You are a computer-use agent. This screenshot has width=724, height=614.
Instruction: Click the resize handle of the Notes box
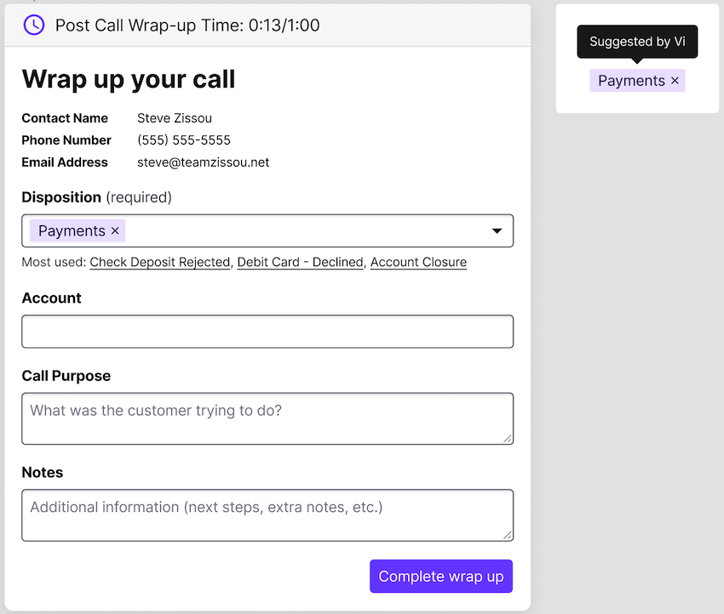[509, 536]
